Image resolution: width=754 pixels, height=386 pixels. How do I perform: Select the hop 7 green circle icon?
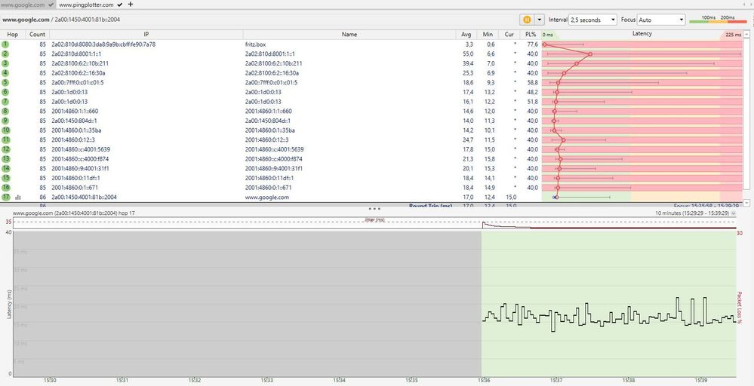(x=5, y=102)
